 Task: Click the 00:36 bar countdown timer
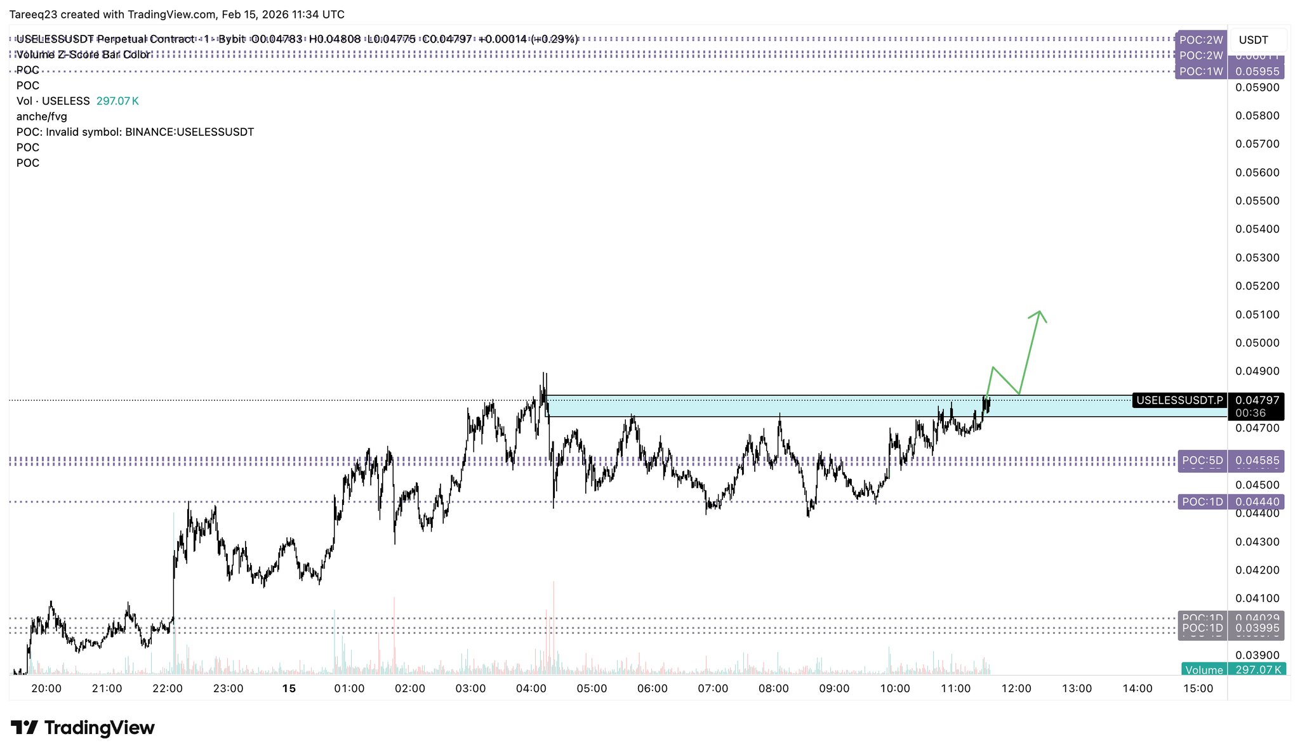[1250, 413]
